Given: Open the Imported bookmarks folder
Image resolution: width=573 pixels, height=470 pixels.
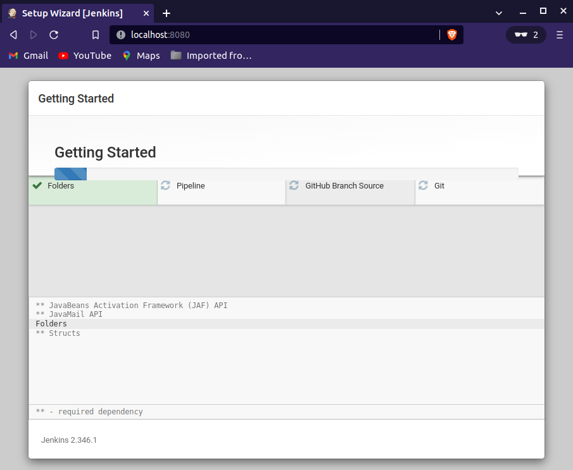Looking at the screenshot, I should (211, 56).
